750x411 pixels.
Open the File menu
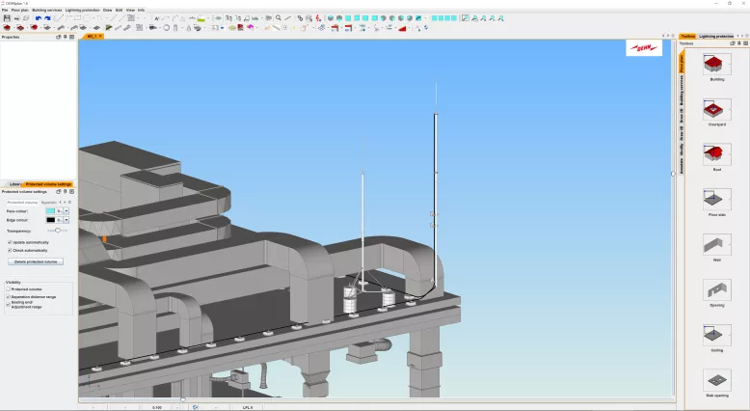point(5,10)
